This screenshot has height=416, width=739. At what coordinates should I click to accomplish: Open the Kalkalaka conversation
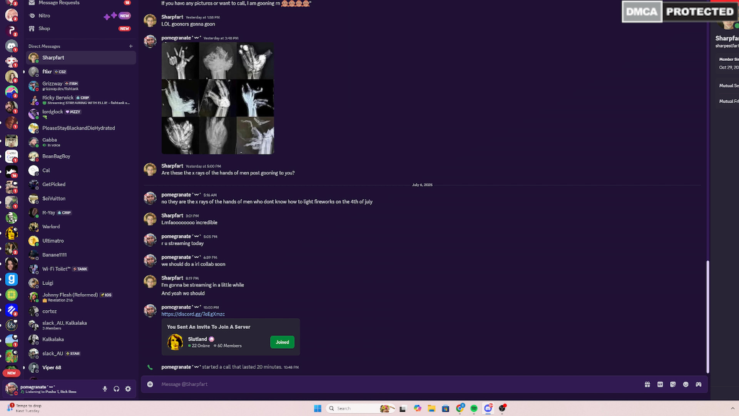point(81,339)
